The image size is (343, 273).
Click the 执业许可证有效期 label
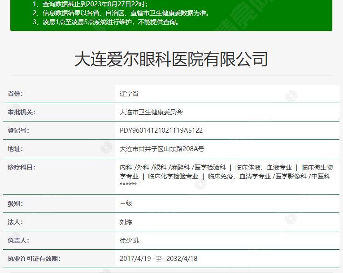34,259
